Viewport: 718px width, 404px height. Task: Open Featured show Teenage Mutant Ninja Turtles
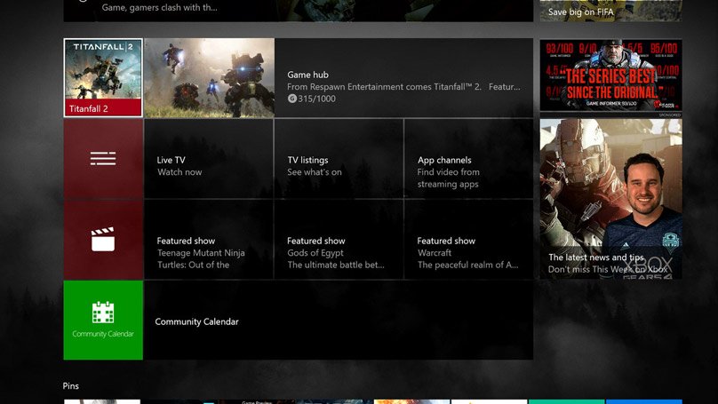(x=209, y=239)
